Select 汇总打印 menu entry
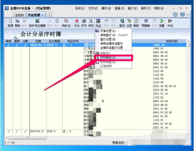Viewport: 194px width, 151px height. [113, 66]
